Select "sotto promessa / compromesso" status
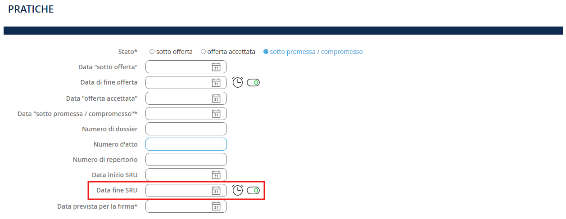The image size is (566, 219). [x=266, y=52]
